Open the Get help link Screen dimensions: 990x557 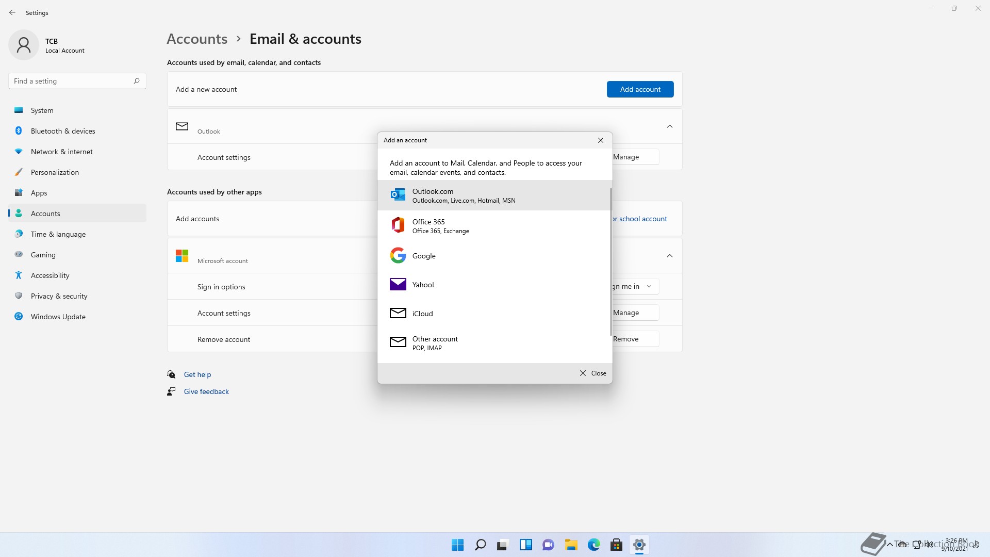(x=197, y=374)
